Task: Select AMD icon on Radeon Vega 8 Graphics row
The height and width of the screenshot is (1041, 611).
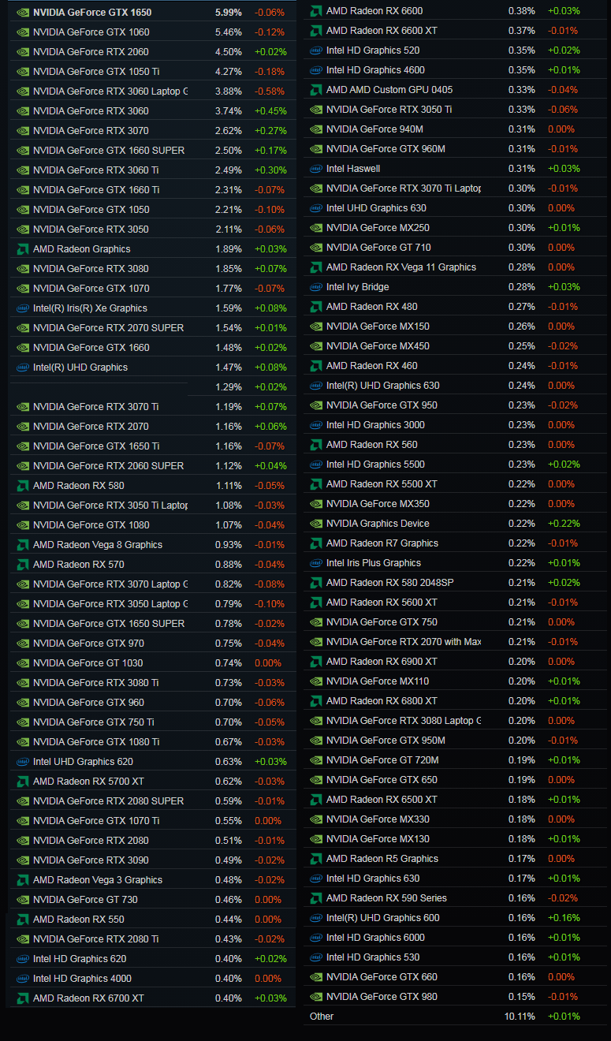Action: [x=23, y=545]
